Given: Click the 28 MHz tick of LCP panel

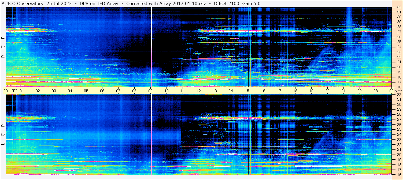Looking at the screenshot, I should [399, 115].
